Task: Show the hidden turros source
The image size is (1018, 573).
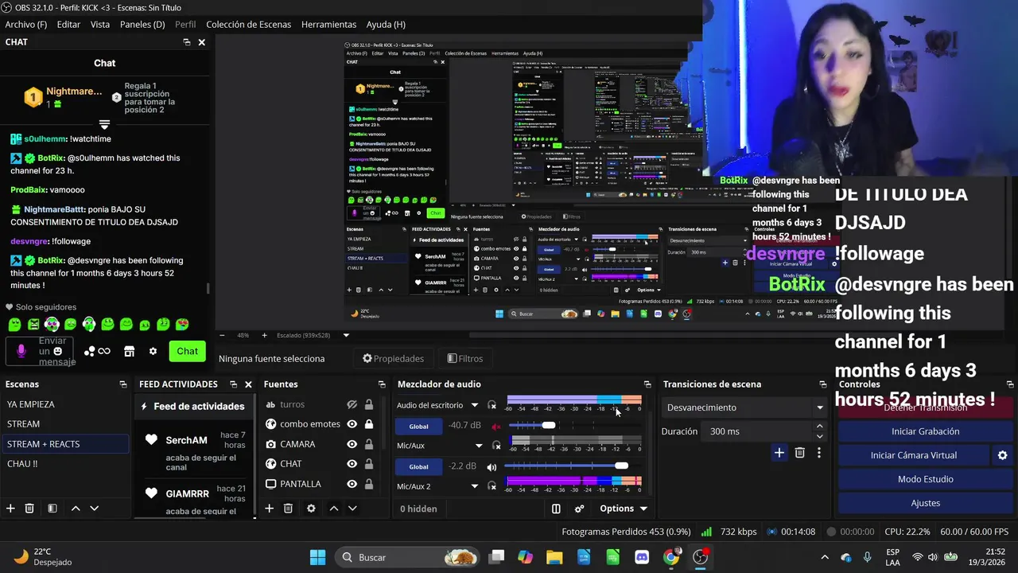Action: [x=352, y=404]
